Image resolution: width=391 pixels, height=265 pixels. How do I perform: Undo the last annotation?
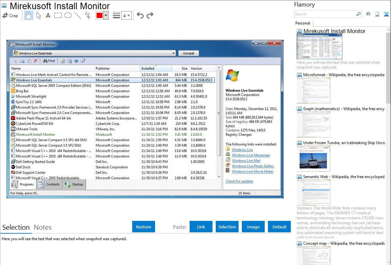coord(140,15)
